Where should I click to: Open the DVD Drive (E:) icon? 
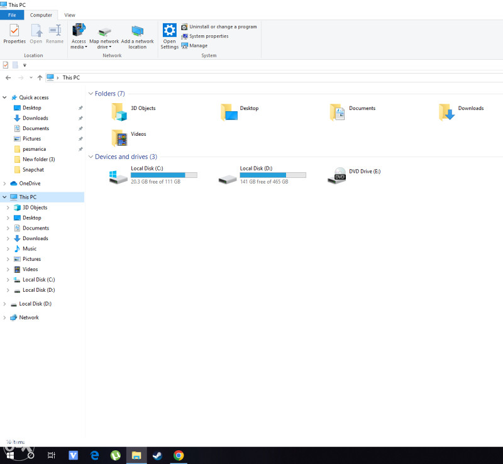click(x=337, y=175)
